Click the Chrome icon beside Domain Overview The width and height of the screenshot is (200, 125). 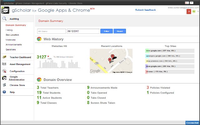click(x=39, y=80)
